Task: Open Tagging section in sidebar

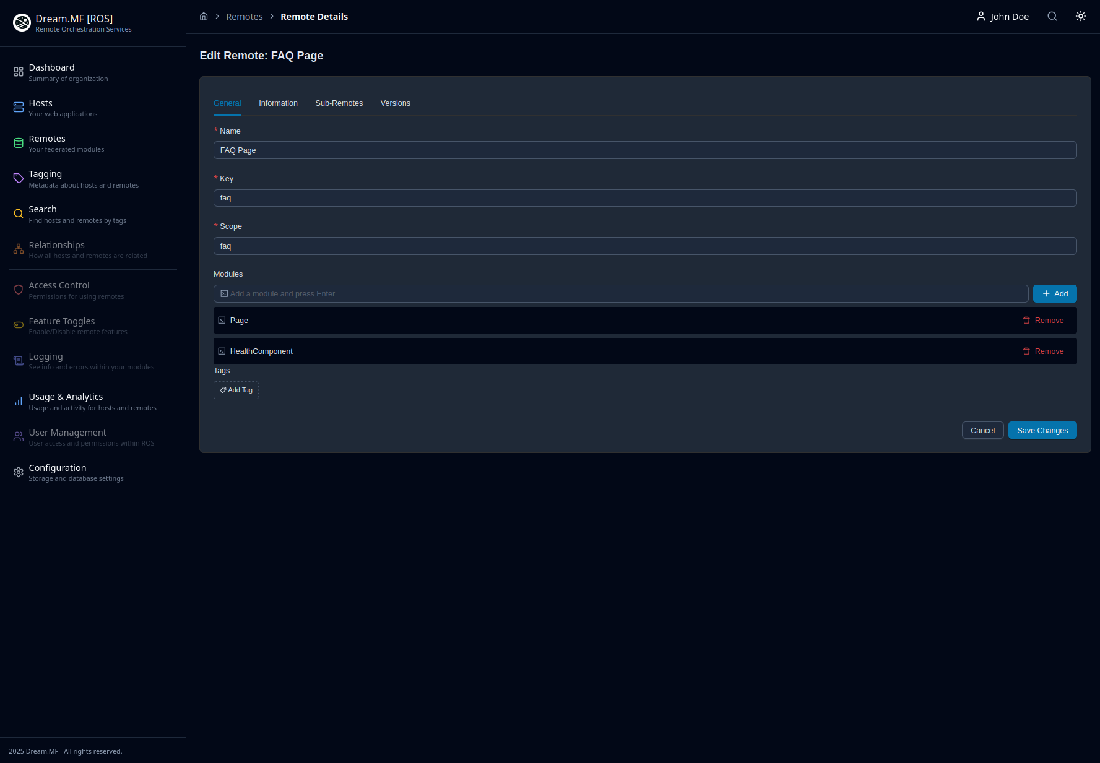Action: (45, 179)
